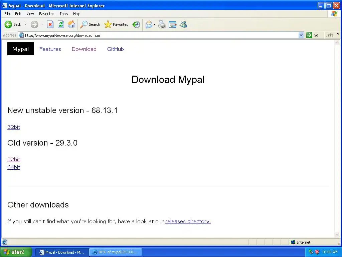Click the status bar page icon
Screen dimensions: 342x257
[x=5, y=242]
